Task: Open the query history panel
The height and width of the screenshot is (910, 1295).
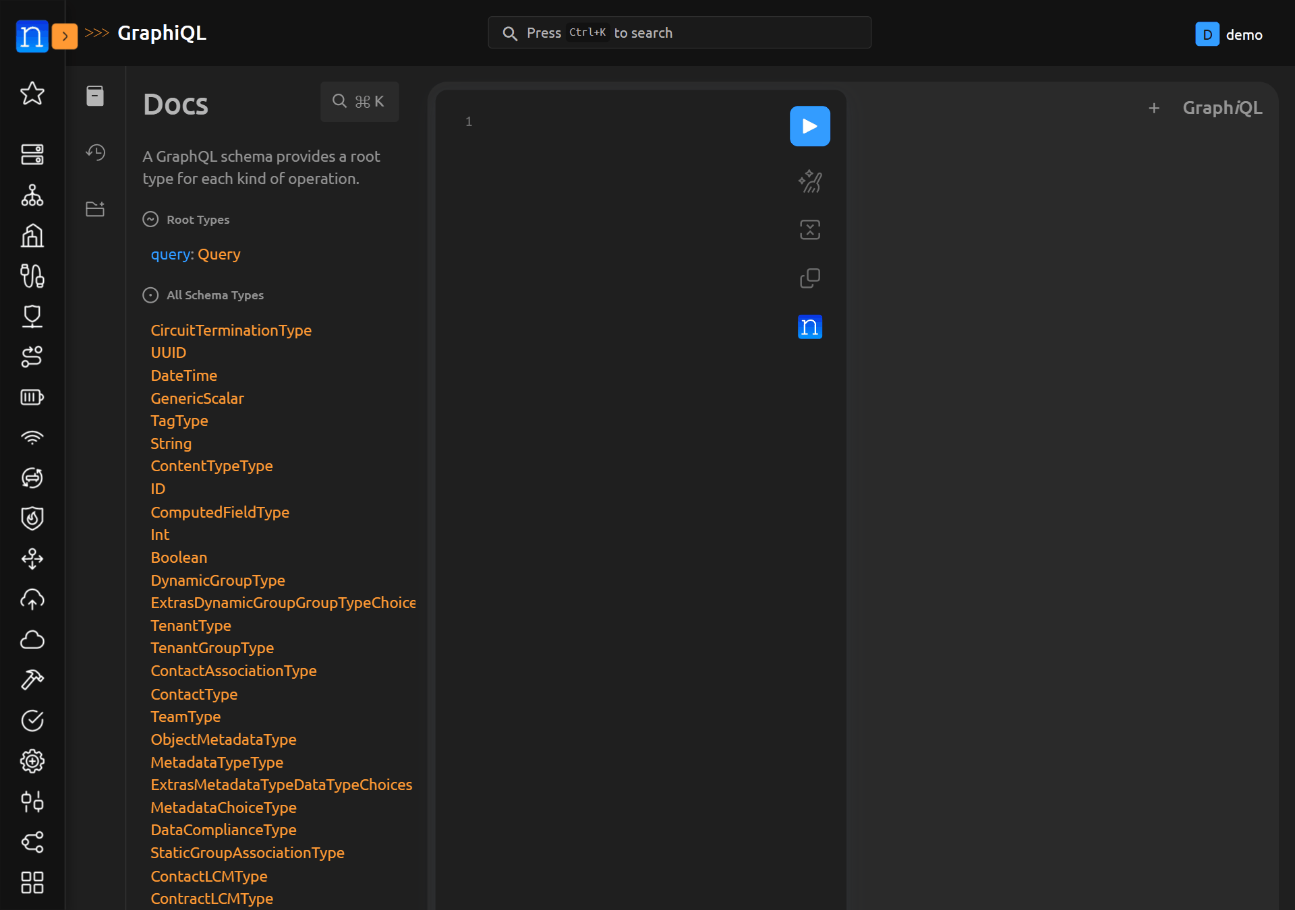Action: point(95,152)
